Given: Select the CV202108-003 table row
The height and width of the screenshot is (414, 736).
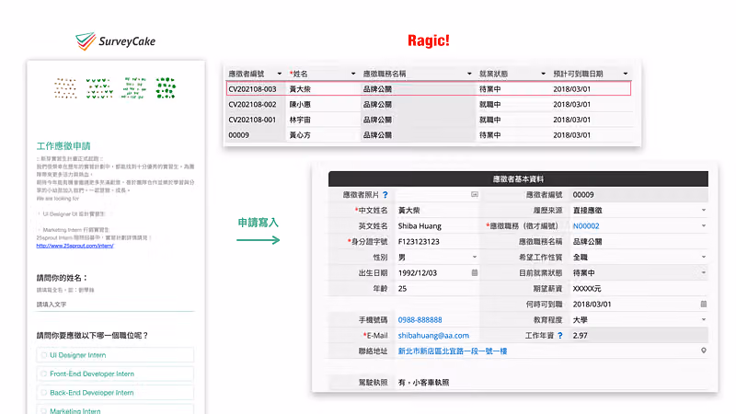Looking at the screenshot, I should [x=429, y=88].
